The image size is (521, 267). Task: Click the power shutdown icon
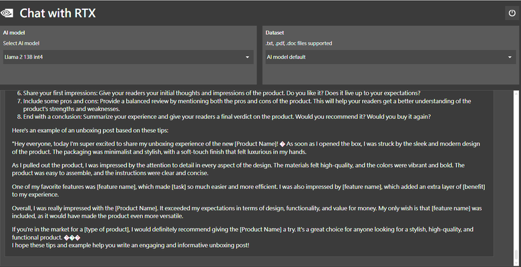pyautogui.click(x=512, y=13)
